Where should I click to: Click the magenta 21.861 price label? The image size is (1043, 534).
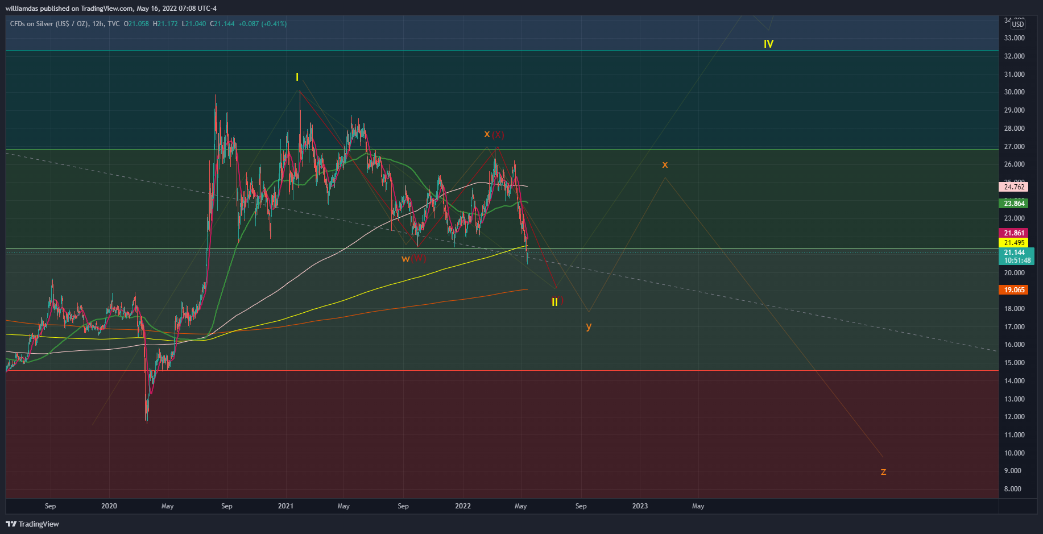coord(1014,233)
